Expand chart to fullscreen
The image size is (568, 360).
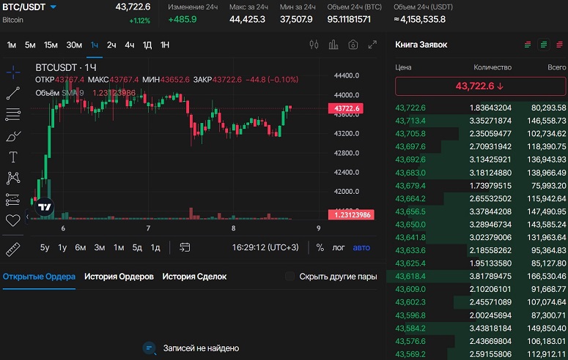[372, 45]
